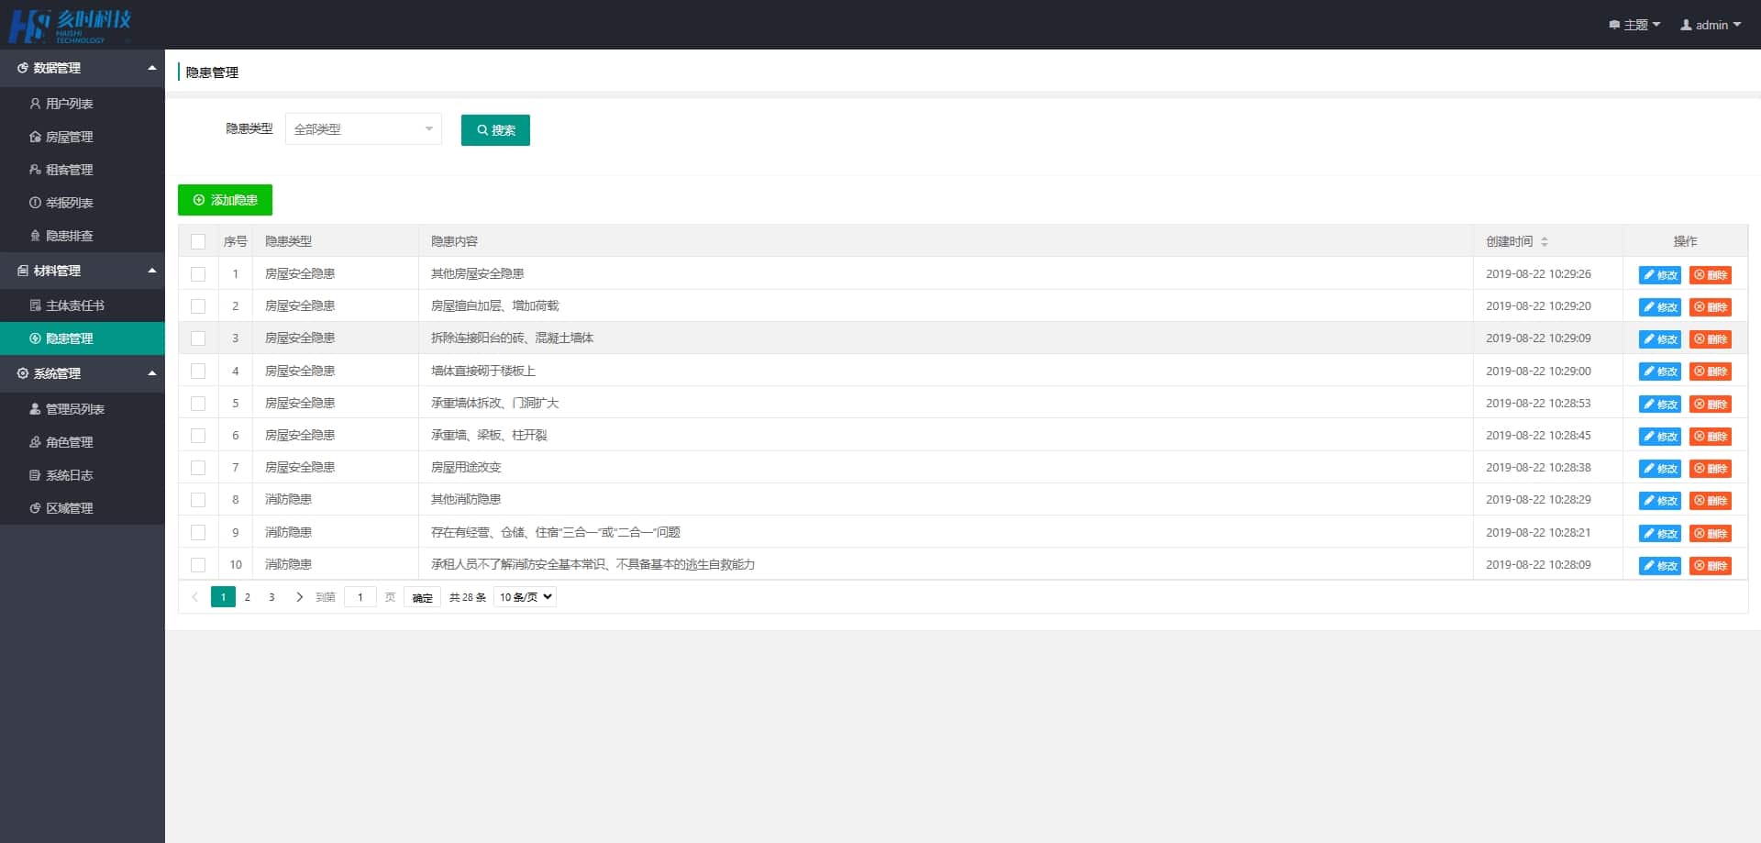This screenshot has width=1761, height=843.
Task: Click the icon beside 隐患排查
Action: [x=35, y=236]
